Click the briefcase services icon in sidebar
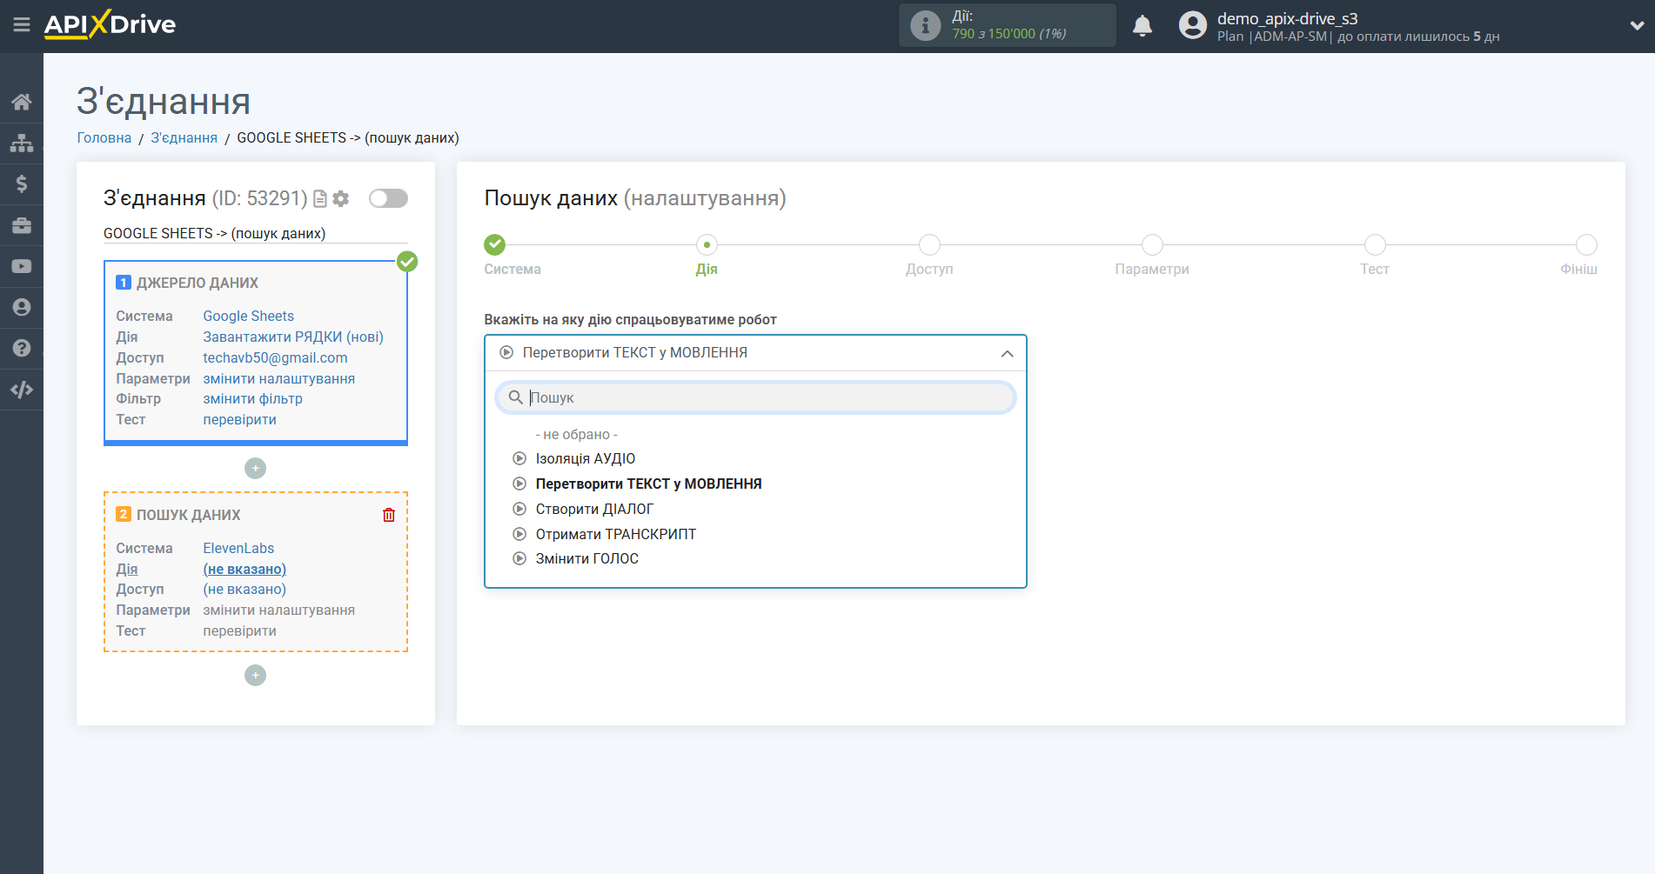 [x=22, y=224]
